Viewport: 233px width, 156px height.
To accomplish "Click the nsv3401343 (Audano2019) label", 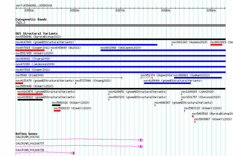I will [190, 42].
